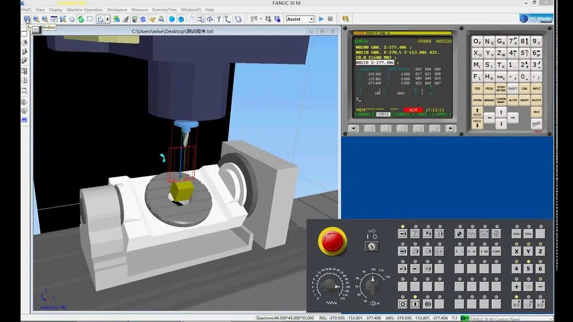This screenshot has height=322, width=573.
Task: Click the gray stop button in toolbar
Action: point(330,19)
